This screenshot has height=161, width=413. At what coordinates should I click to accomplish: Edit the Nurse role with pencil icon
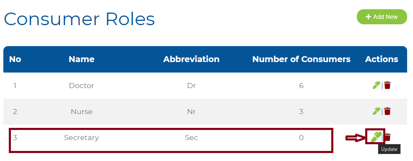(377, 111)
